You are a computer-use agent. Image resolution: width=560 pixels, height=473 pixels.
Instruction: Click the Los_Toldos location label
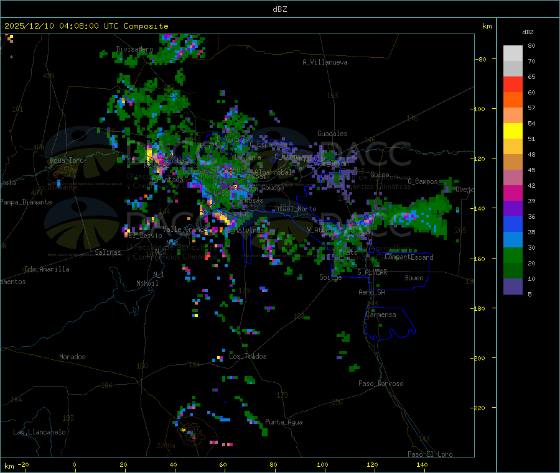tap(248, 356)
